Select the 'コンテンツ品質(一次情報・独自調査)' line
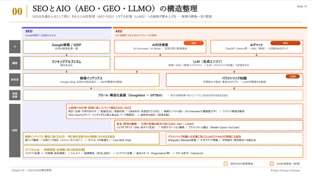This screenshot has height=176, width=312. click(x=114, y=153)
